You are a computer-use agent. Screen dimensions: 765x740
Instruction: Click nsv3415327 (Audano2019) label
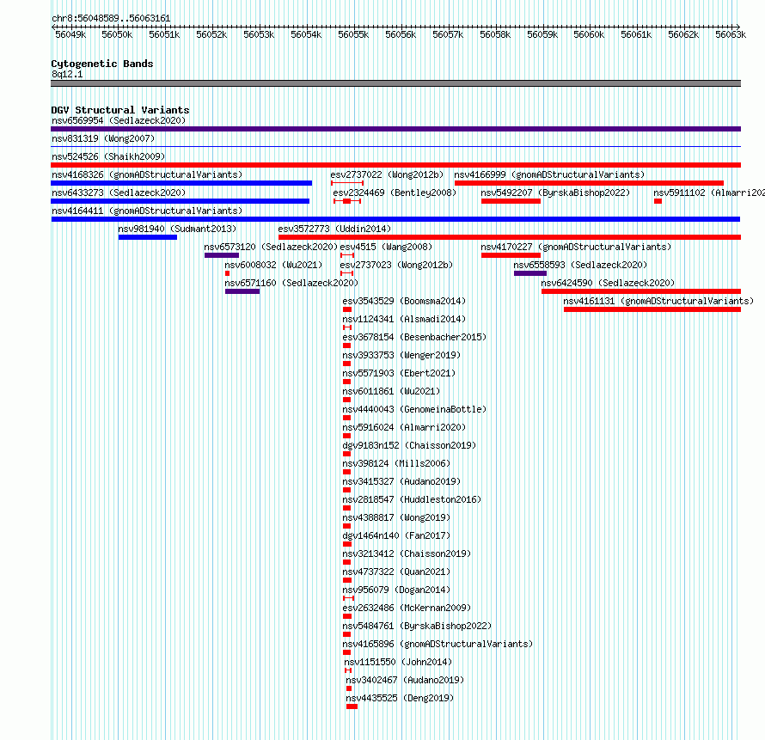click(x=401, y=481)
